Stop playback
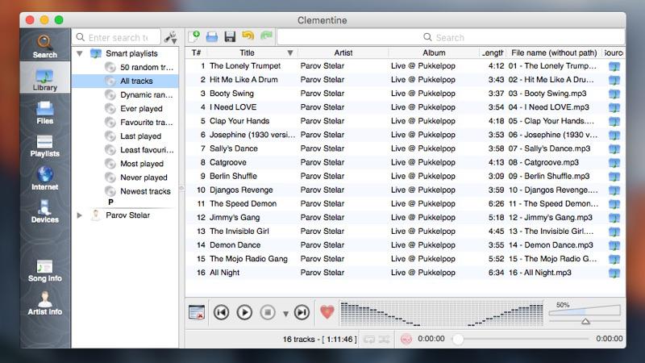Viewport: 645px width, 363px height. (x=268, y=312)
